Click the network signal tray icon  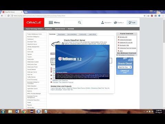(x=147, y=112)
